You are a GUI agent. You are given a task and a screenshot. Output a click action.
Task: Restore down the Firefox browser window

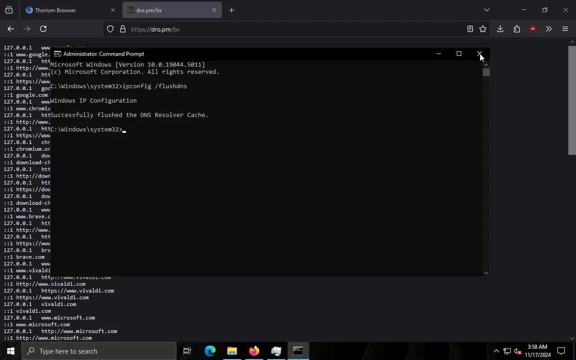[544, 10]
